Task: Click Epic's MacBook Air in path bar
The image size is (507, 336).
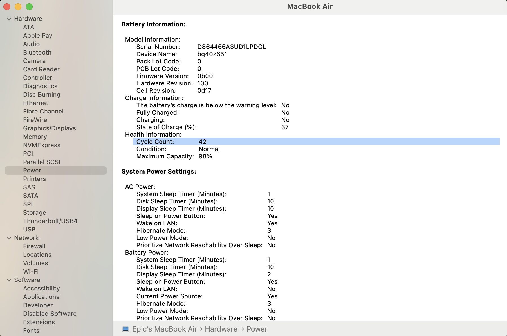Action: (x=165, y=329)
